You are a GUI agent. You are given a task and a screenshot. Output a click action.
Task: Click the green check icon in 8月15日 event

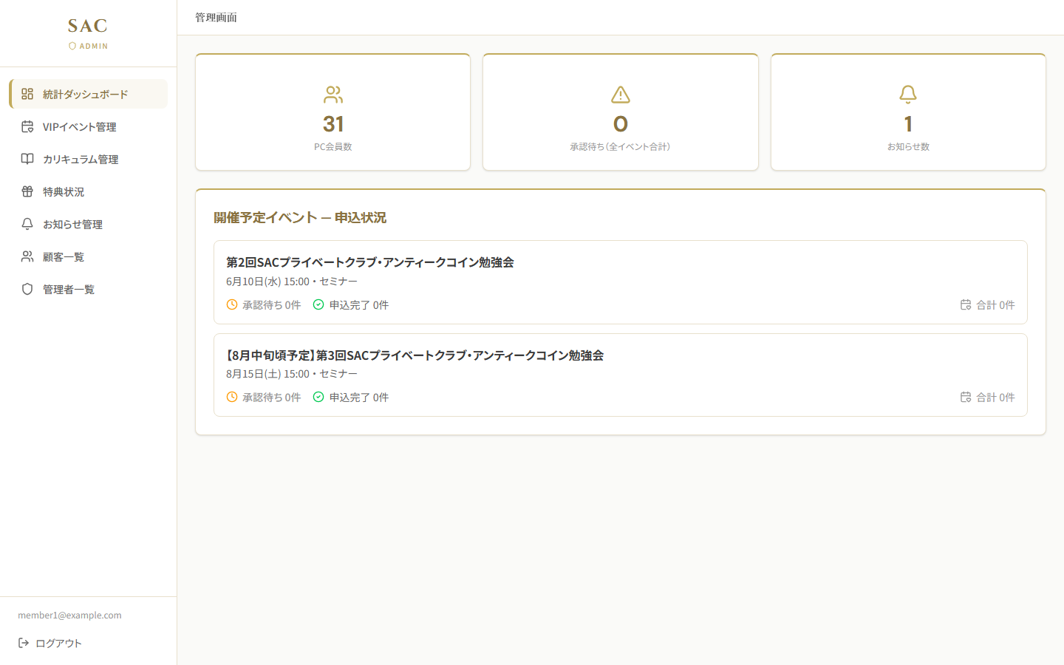point(318,397)
